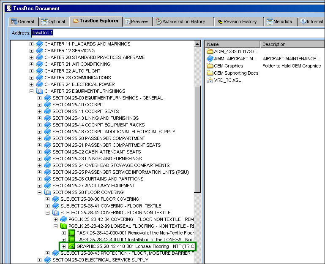Expand Section 25-26 Curtains and Partitions node
Image resolution: width=325 pixels, height=264 pixels.
point(39,179)
